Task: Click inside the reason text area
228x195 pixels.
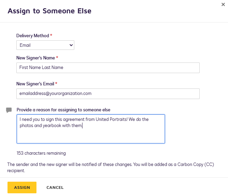Action: point(91,135)
